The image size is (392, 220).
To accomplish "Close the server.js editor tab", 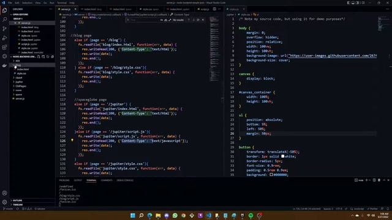I will (x=75, y=9).
